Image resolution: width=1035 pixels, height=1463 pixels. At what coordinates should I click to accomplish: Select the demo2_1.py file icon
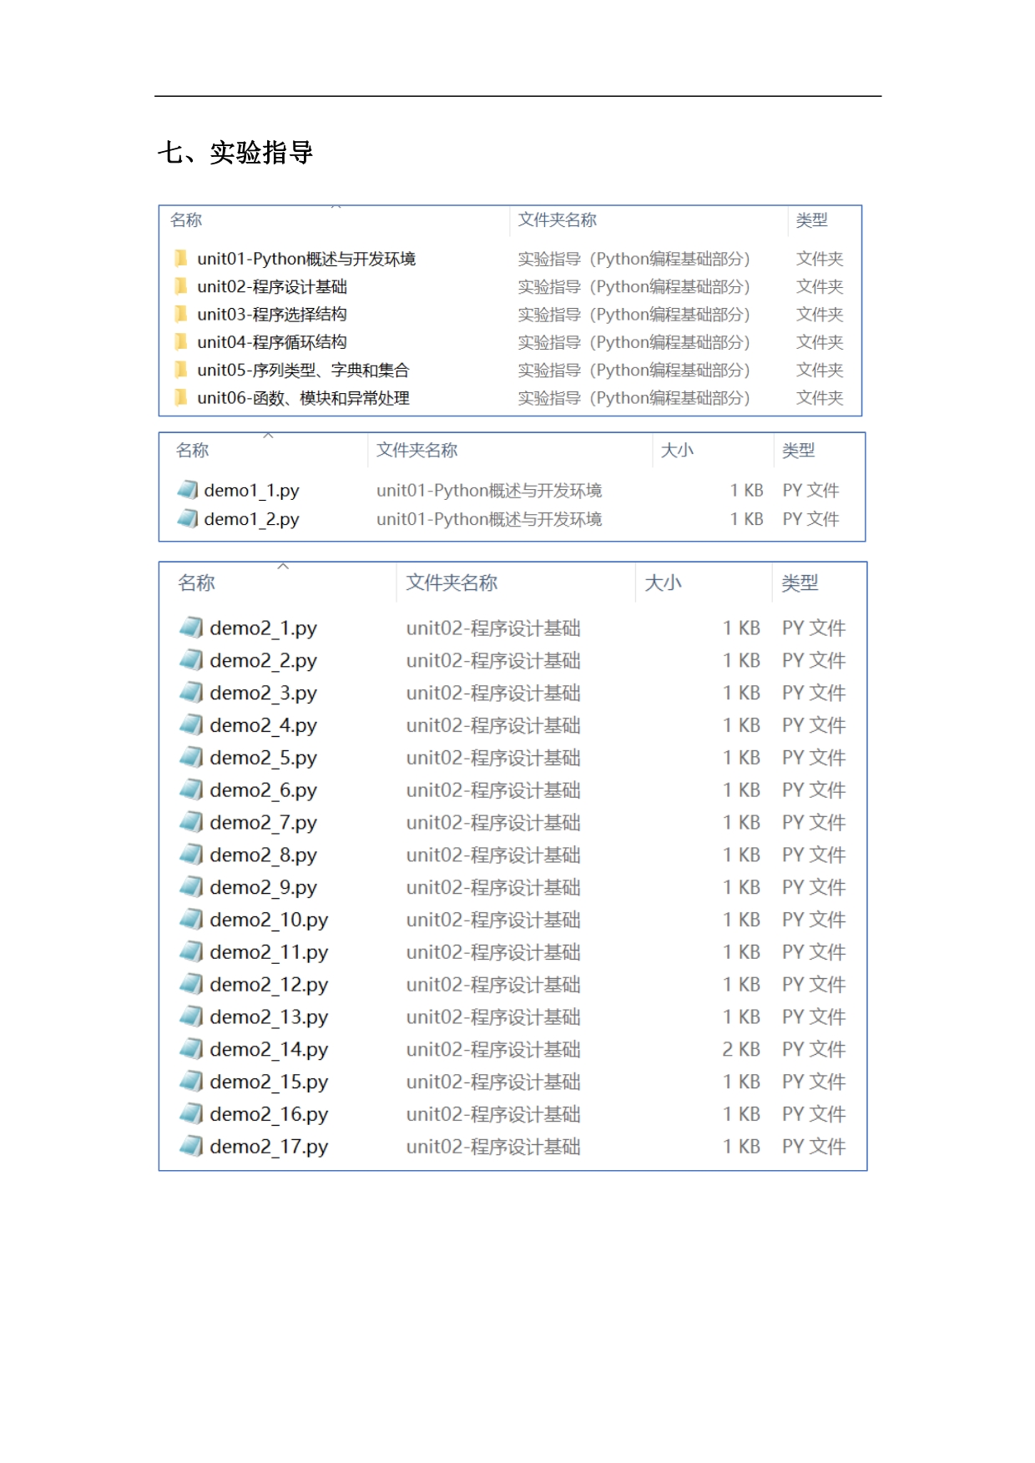(x=191, y=628)
